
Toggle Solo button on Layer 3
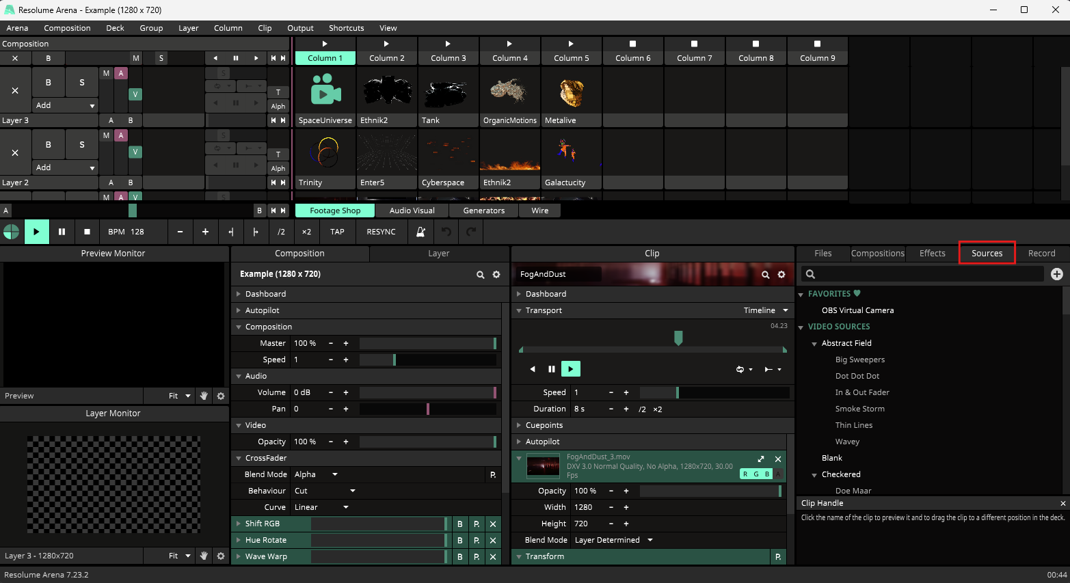82,83
